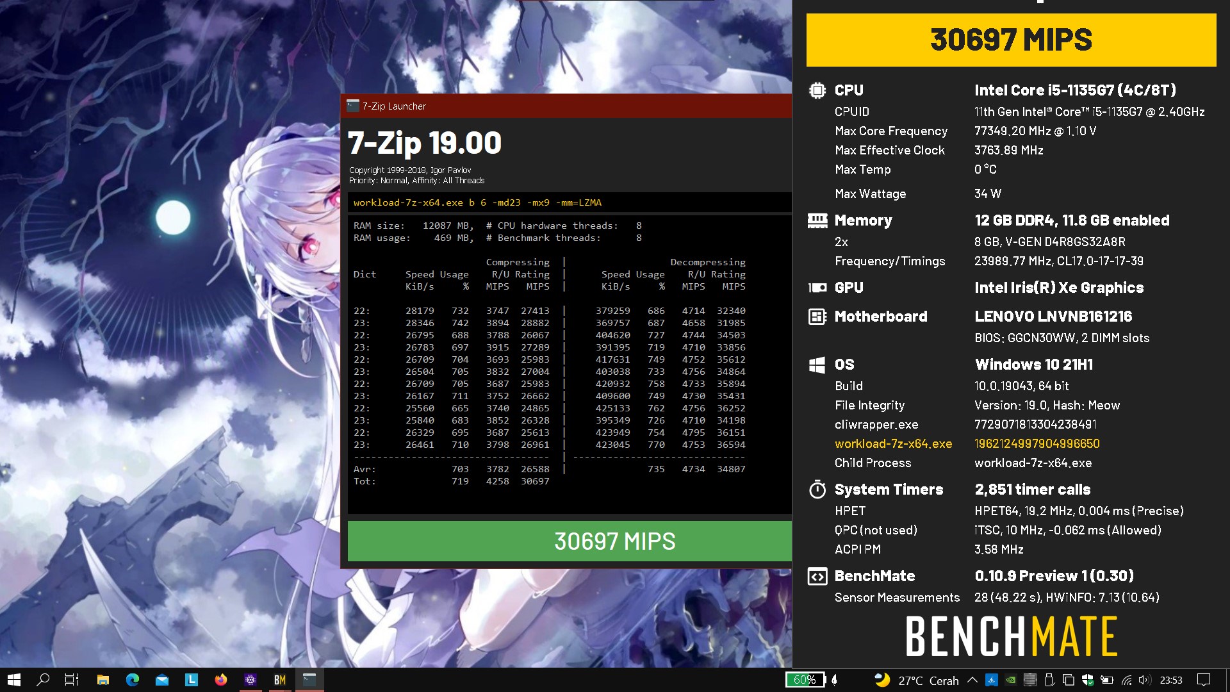The width and height of the screenshot is (1230, 692).
Task: Click yellow 'workload-7z-x64.exe' label in BenchMate
Action: 893,443
